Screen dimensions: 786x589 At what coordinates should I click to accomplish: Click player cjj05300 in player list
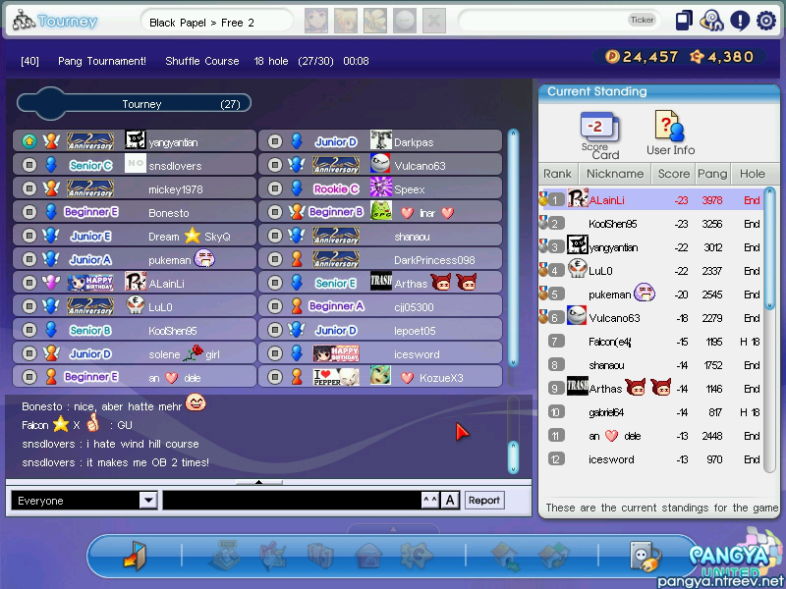pyautogui.click(x=380, y=306)
